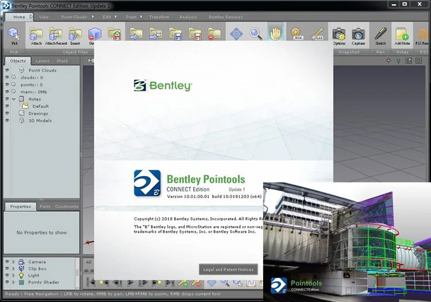431x302 pixels.
Task: Select the Zoom magnifier tool
Action: 256,33
